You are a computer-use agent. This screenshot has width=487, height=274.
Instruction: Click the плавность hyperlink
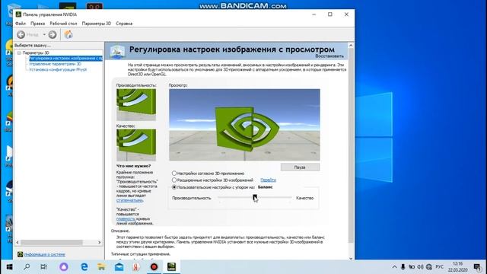tap(126, 219)
